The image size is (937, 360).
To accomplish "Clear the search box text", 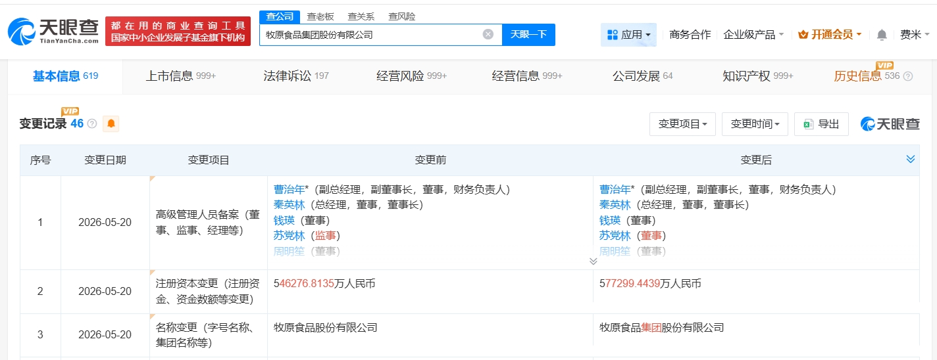I will [488, 34].
